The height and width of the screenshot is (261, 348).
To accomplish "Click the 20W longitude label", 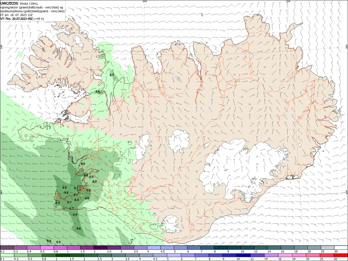I will pos(145,1).
